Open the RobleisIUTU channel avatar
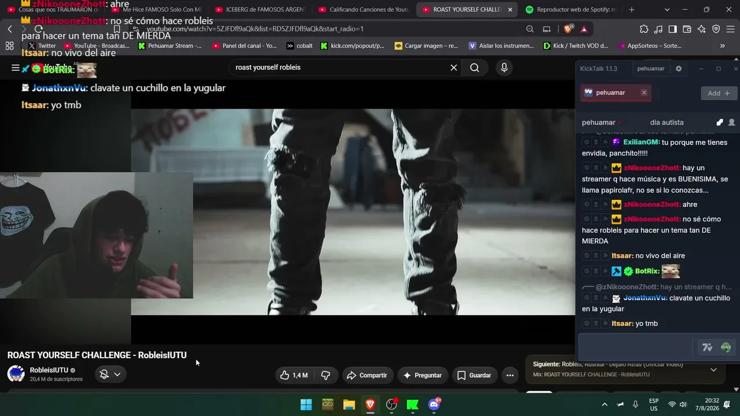Viewport: 740px width, 416px height. (16, 374)
